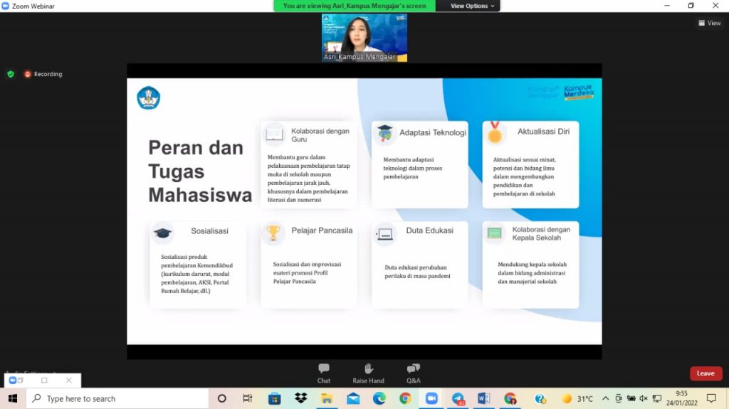Click the green screen sharing notification banner
Screen dimensions: 729x409
pos(354,6)
